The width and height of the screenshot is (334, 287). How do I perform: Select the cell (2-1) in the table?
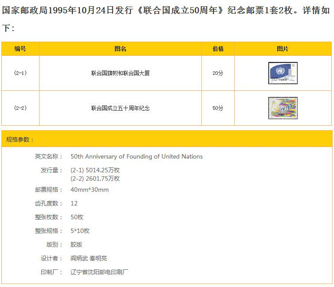pyautogui.click(x=20, y=73)
